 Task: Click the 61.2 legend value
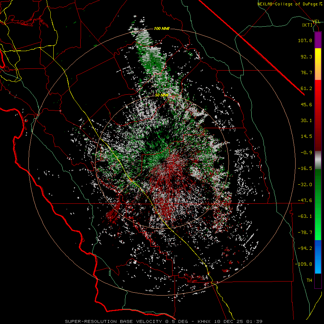tap(306, 89)
